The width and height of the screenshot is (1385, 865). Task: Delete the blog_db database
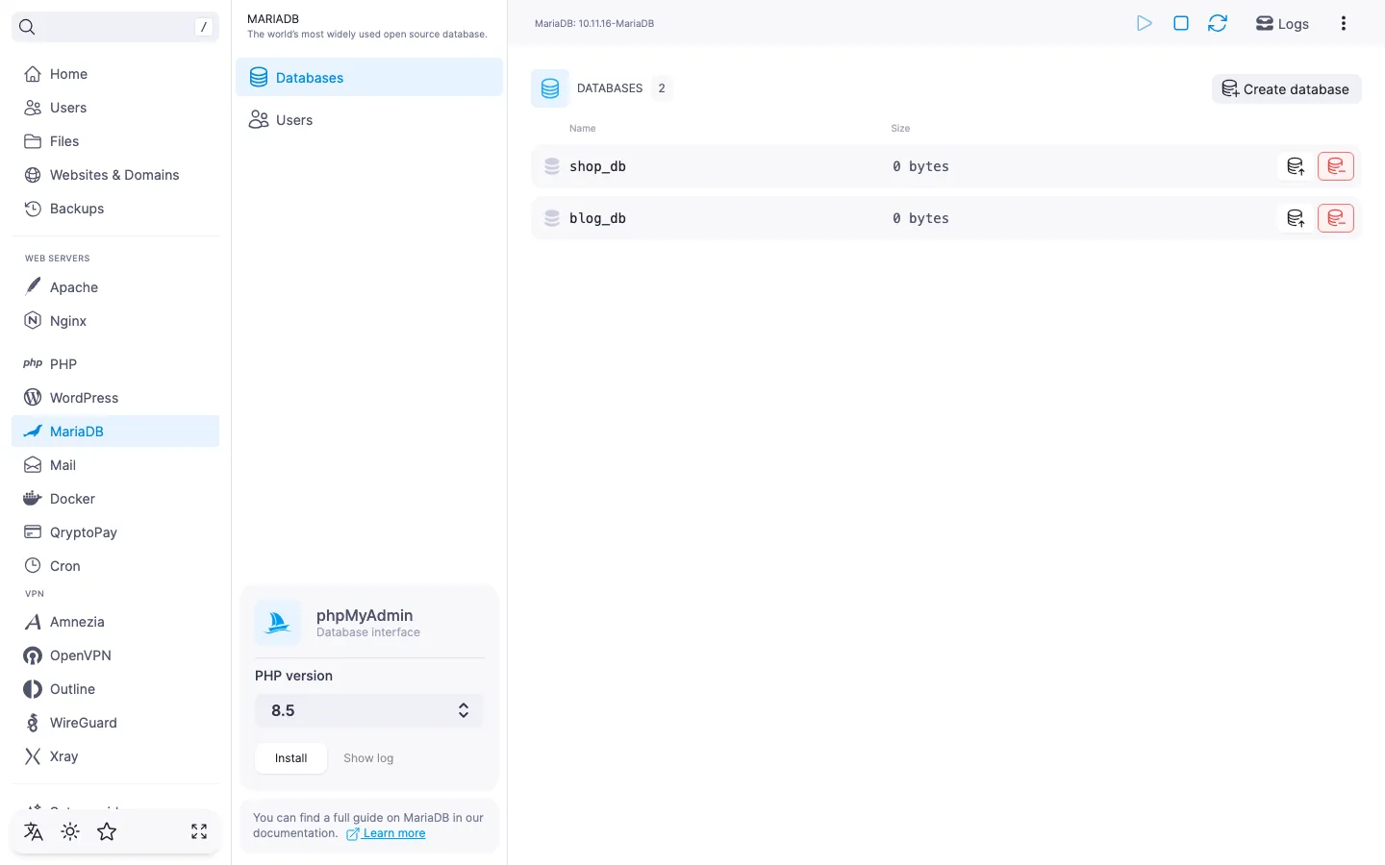coord(1336,218)
